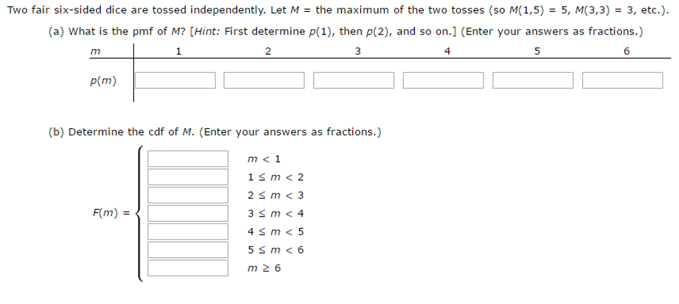Focus the F(m) field for 5 ≤ m < 6
This screenshot has height=304, width=679.
pos(188,250)
